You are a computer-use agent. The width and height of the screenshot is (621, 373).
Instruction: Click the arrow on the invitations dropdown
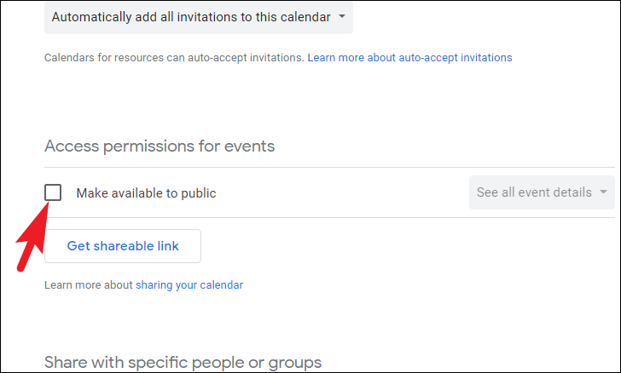point(342,16)
